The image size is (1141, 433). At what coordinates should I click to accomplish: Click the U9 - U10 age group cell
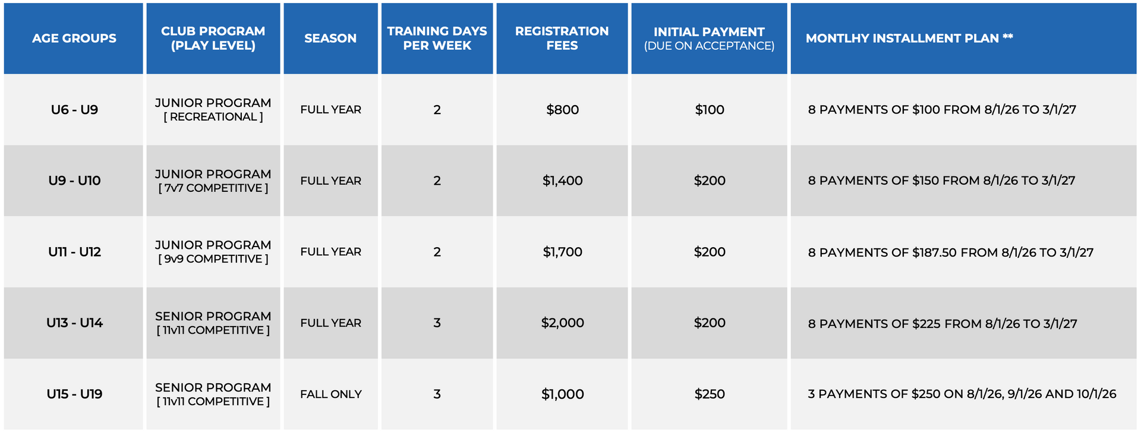(74, 181)
